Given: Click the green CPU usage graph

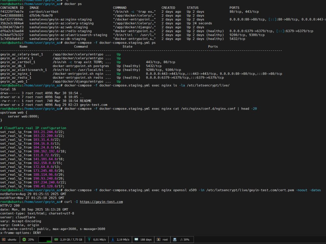Looking at the screenshot, I should click(45, 239).
